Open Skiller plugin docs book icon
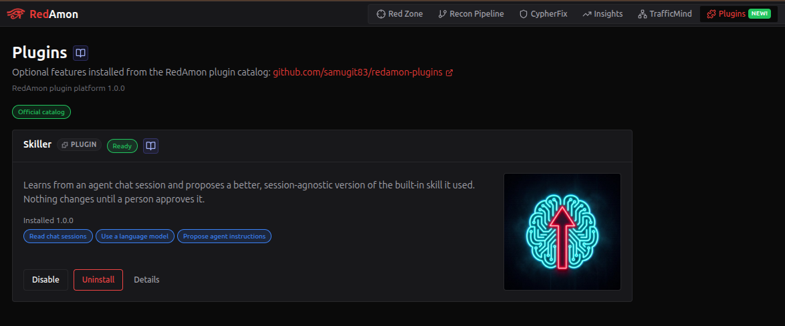The image size is (785, 326). coord(150,146)
